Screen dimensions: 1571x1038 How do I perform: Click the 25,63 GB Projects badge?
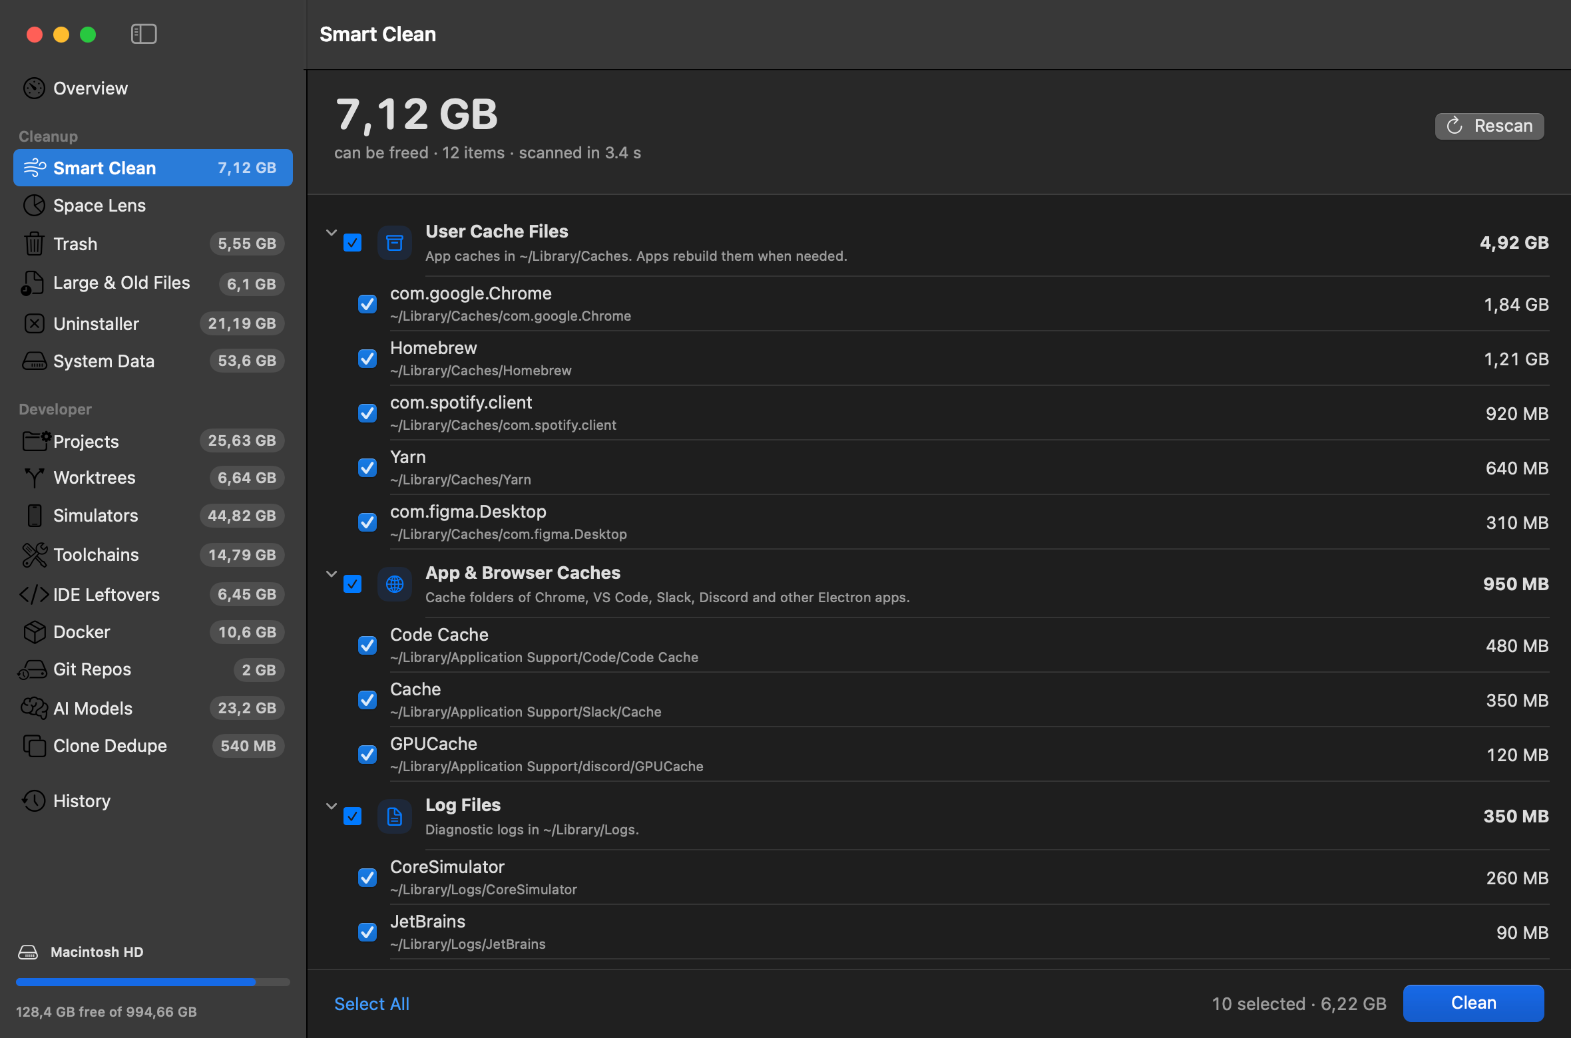242,441
